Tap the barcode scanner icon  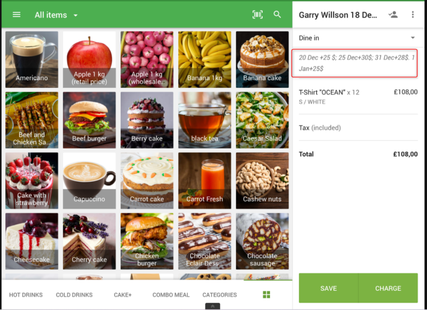point(257,15)
